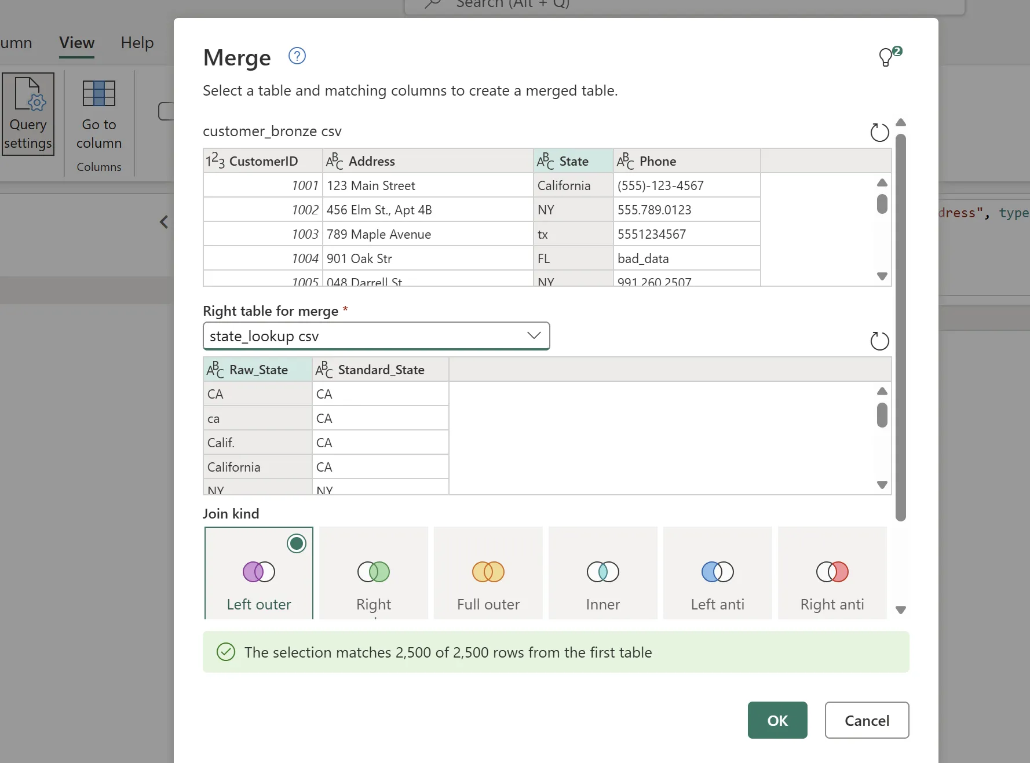Click the CustomerID number type icon

(216, 160)
